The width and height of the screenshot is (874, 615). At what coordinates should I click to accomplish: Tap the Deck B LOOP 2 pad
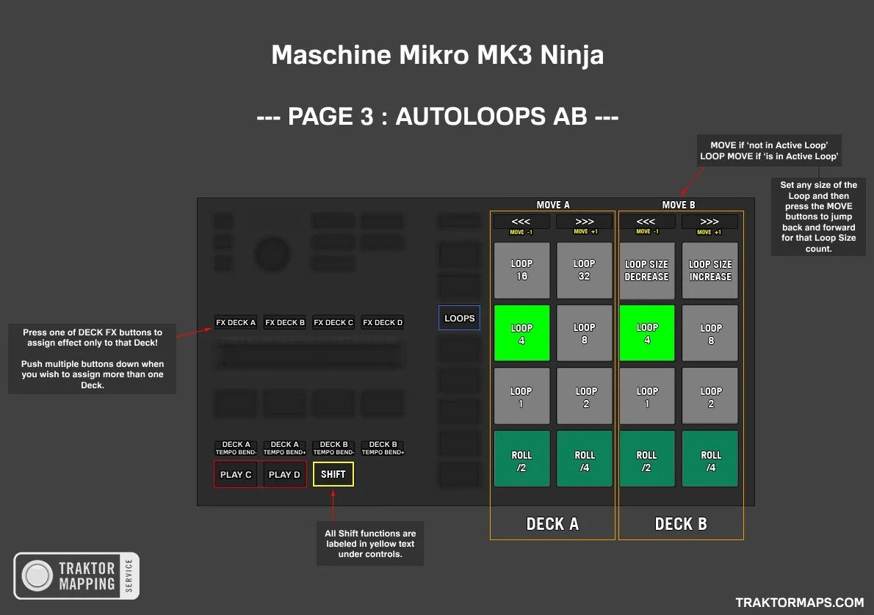click(x=710, y=396)
